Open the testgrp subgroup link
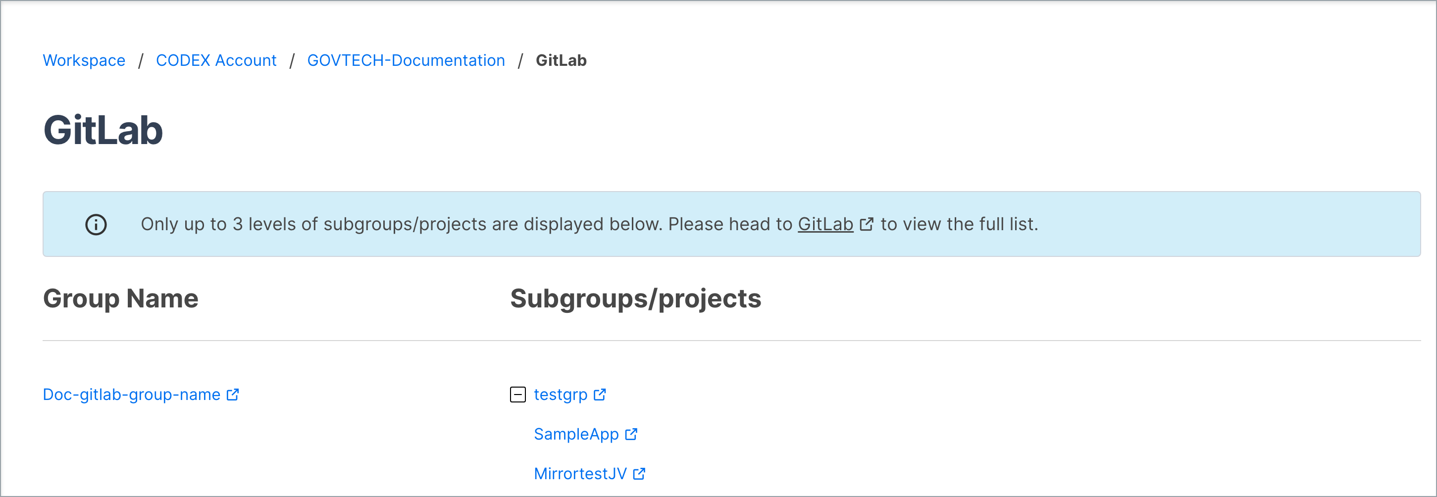Screen dimensions: 1437x497 pyautogui.click(x=560, y=395)
